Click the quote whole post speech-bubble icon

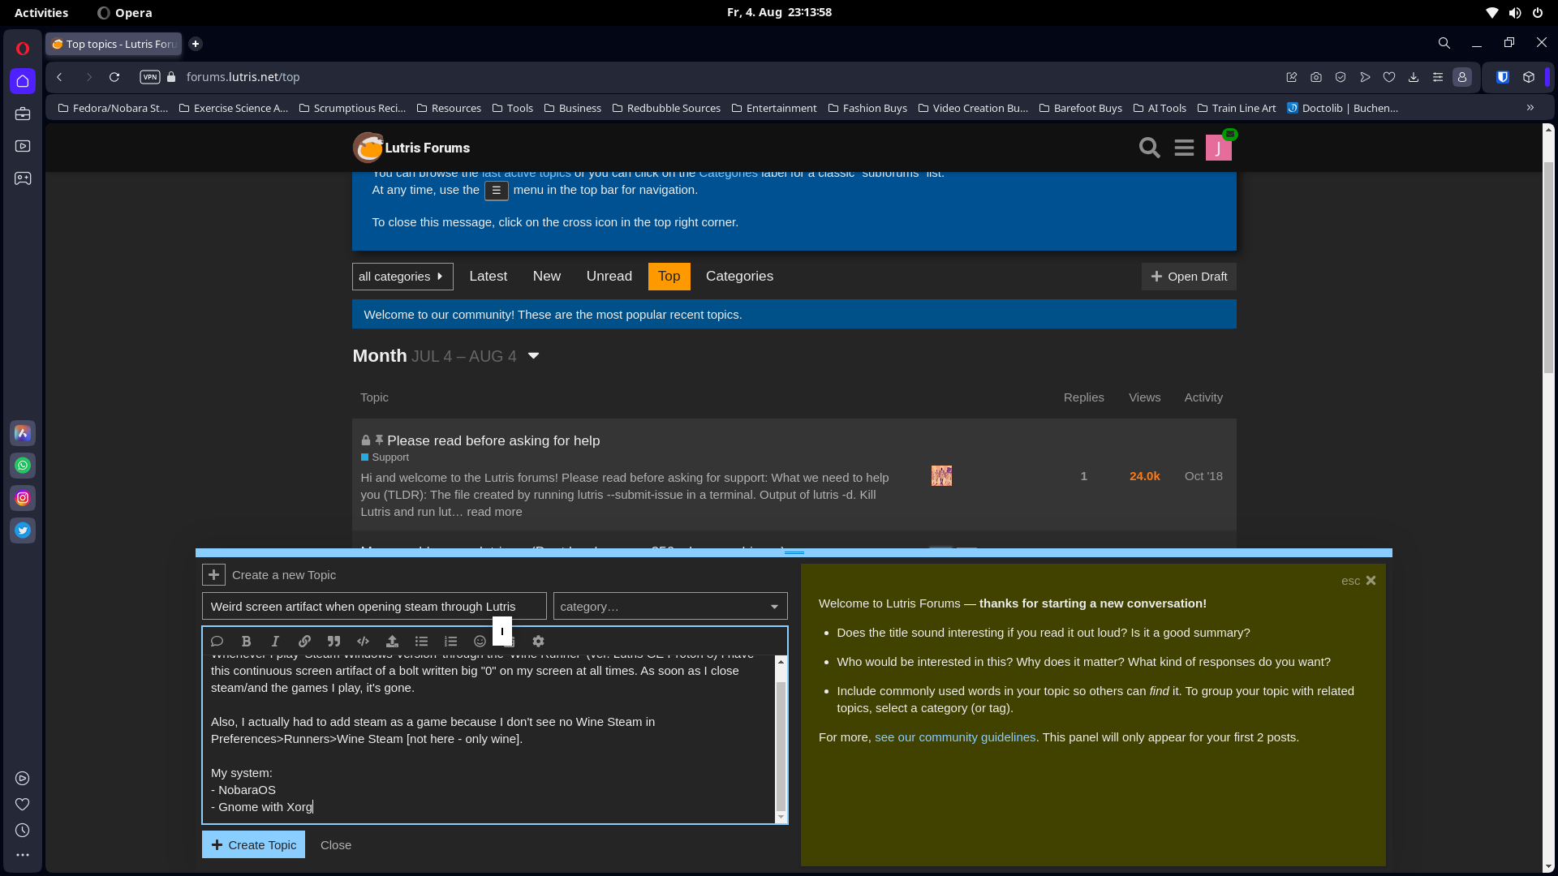217,641
